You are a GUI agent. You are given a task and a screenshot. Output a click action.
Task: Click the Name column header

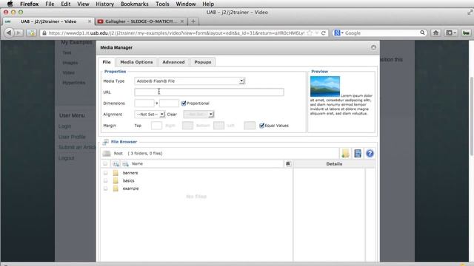[137, 163]
